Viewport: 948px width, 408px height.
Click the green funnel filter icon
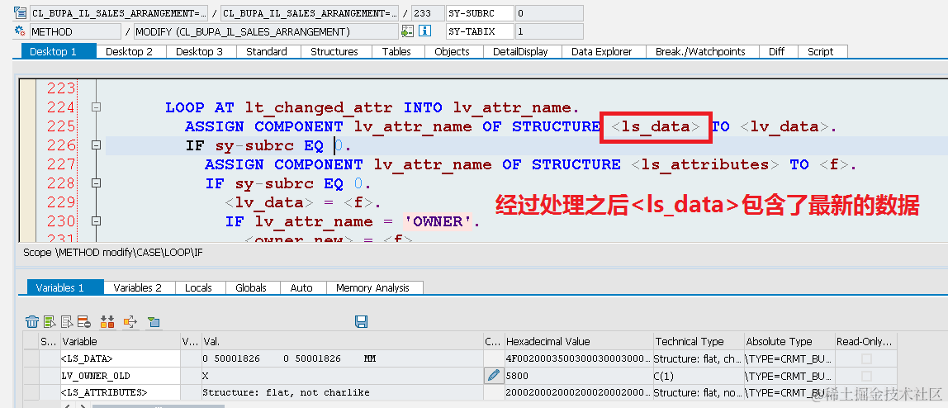point(154,321)
